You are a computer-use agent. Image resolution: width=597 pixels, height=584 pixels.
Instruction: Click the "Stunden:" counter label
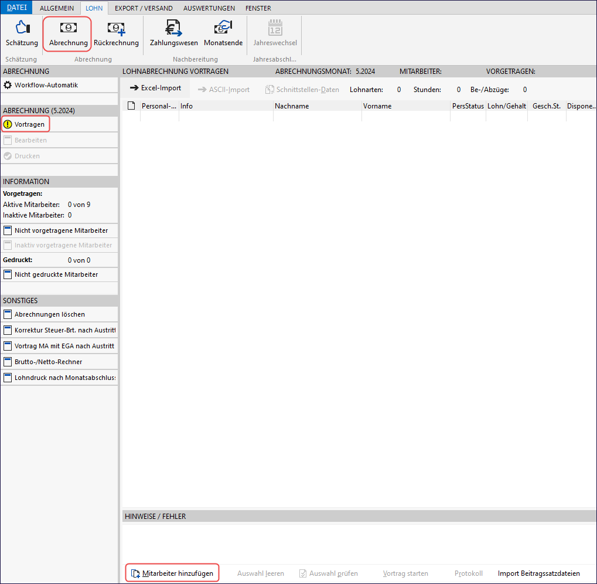pyautogui.click(x=427, y=90)
